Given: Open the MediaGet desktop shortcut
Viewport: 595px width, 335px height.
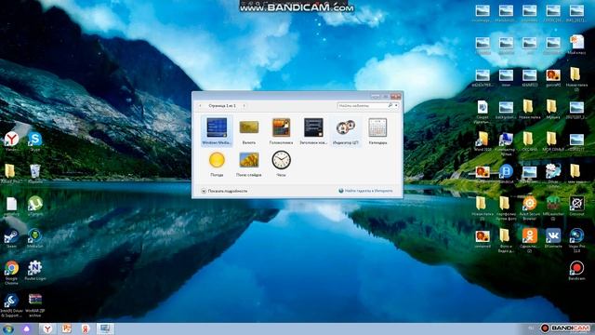Looking at the screenshot, I should point(35,238).
